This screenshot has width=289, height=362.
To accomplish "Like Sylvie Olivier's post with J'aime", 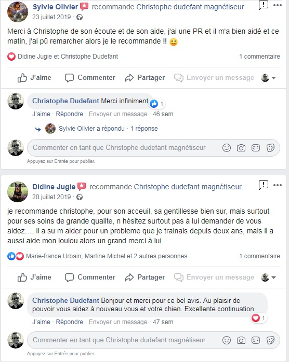I will coord(34,78).
